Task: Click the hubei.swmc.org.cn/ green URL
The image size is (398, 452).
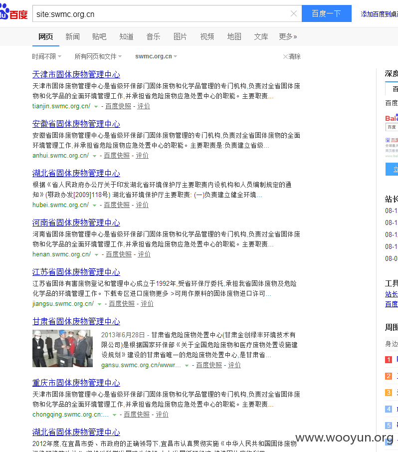Action: point(60,205)
